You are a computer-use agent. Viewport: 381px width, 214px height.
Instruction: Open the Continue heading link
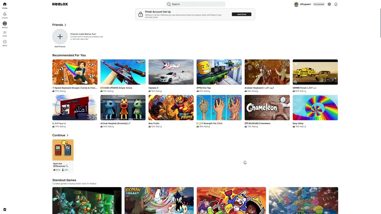(59, 135)
